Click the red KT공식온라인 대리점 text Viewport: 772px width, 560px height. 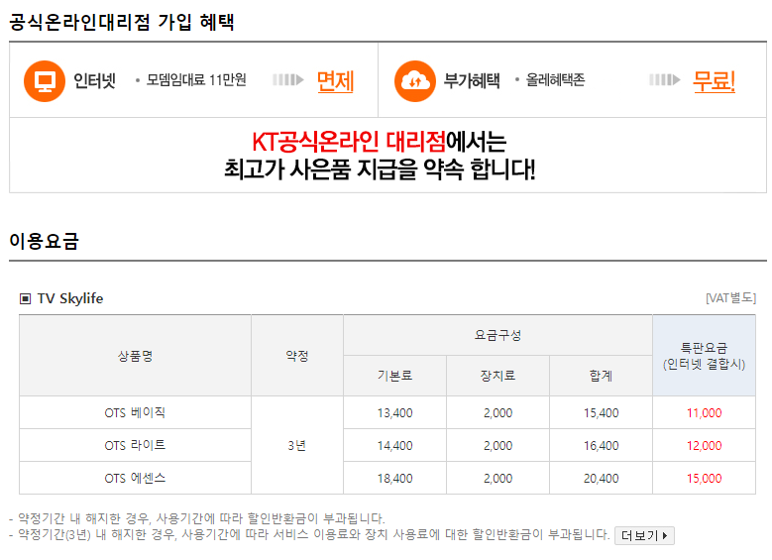click(x=349, y=142)
